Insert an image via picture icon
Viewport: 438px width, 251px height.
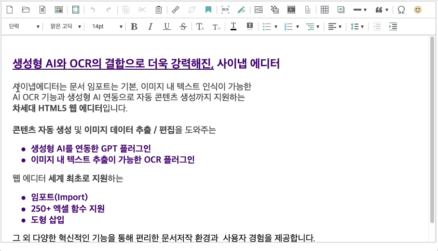tap(259, 9)
